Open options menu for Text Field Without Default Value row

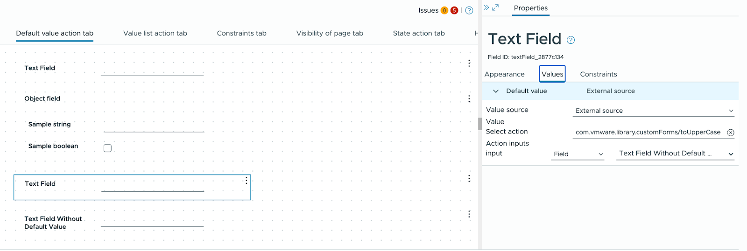(469, 214)
